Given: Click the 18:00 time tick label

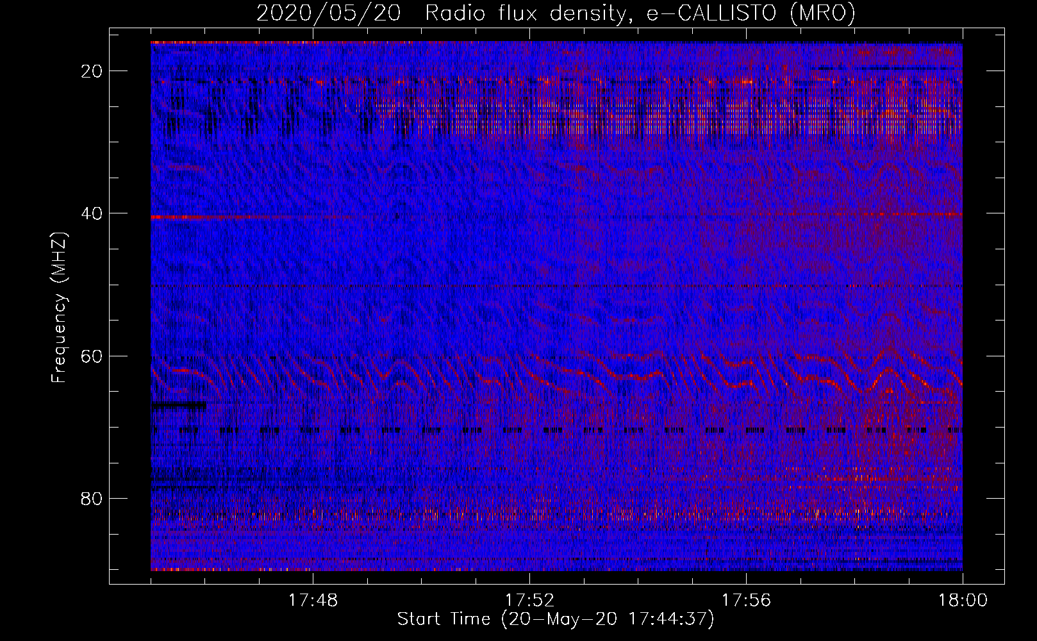Looking at the screenshot, I should pyautogui.click(x=963, y=601).
